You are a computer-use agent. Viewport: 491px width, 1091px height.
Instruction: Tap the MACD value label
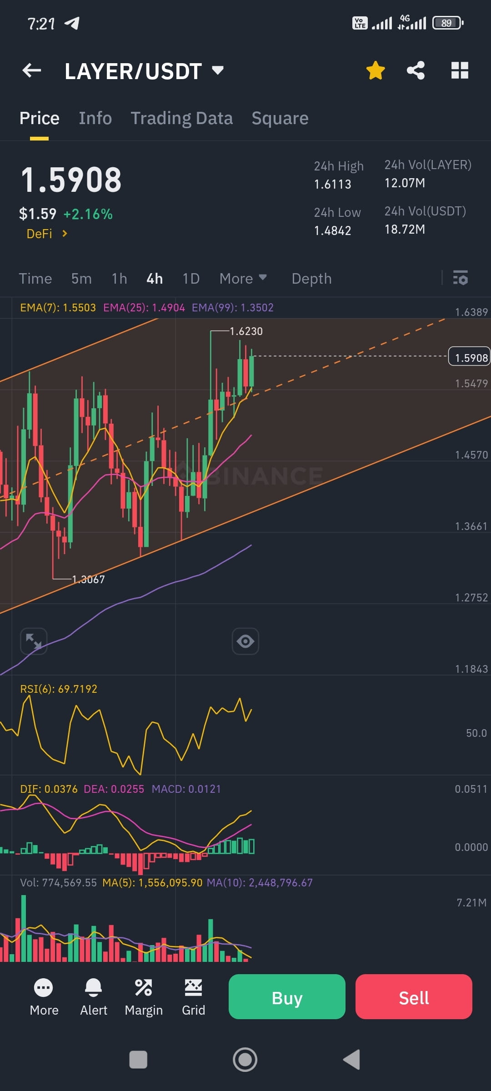click(186, 789)
